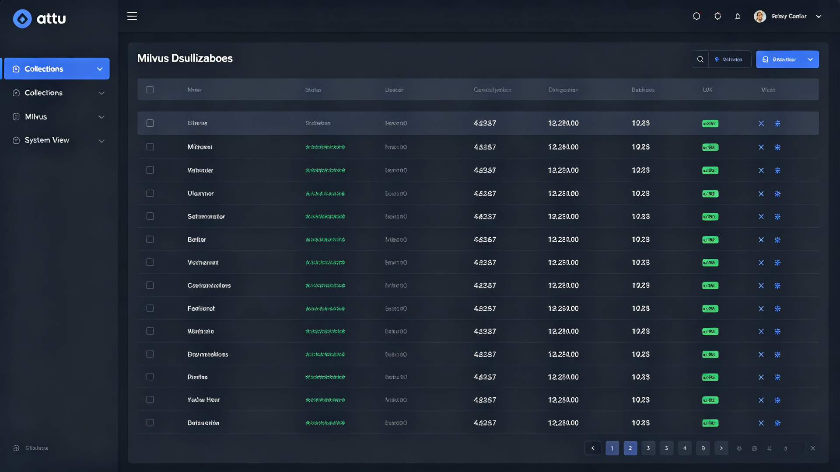Click the snowflake icon in the Bafter row

click(777, 240)
